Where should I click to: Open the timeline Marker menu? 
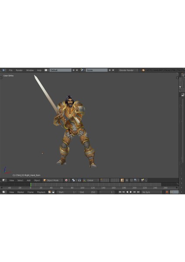click(21, 192)
